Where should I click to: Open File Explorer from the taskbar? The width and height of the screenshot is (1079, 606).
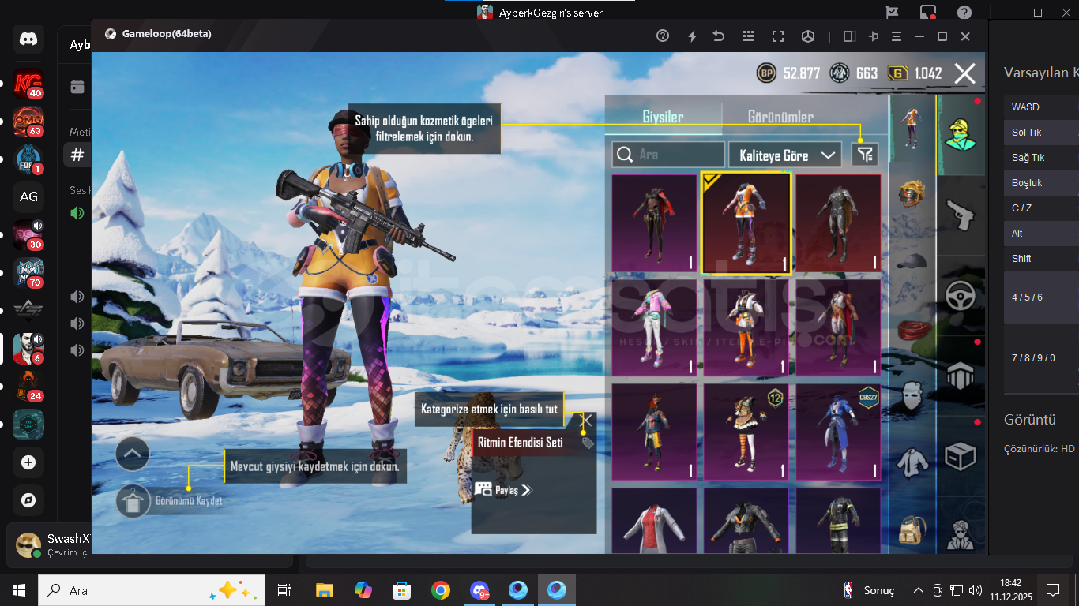pos(324,590)
